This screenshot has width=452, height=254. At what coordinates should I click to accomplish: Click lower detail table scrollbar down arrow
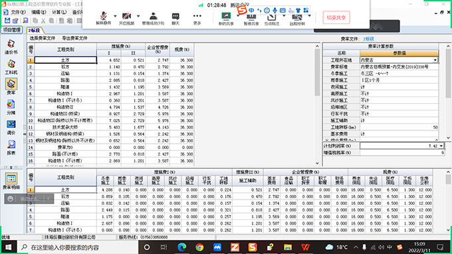click(x=448, y=230)
